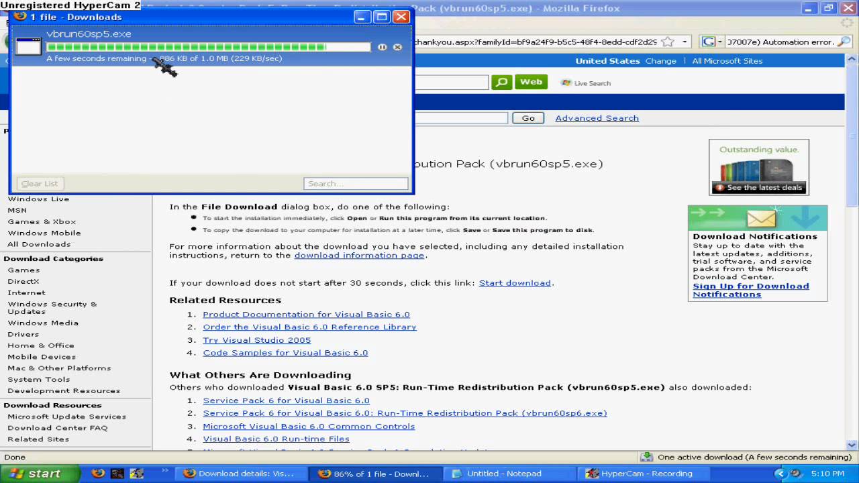Switch to the Download details Firefox taskbar button
The image size is (859, 483).
tap(241, 474)
